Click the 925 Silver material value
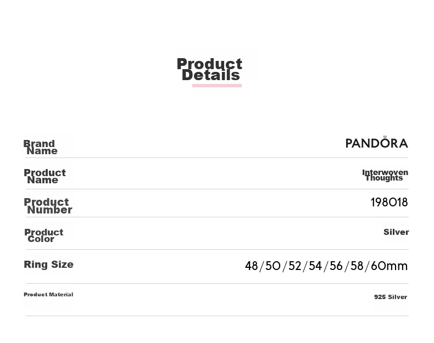 (x=391, y=297)
